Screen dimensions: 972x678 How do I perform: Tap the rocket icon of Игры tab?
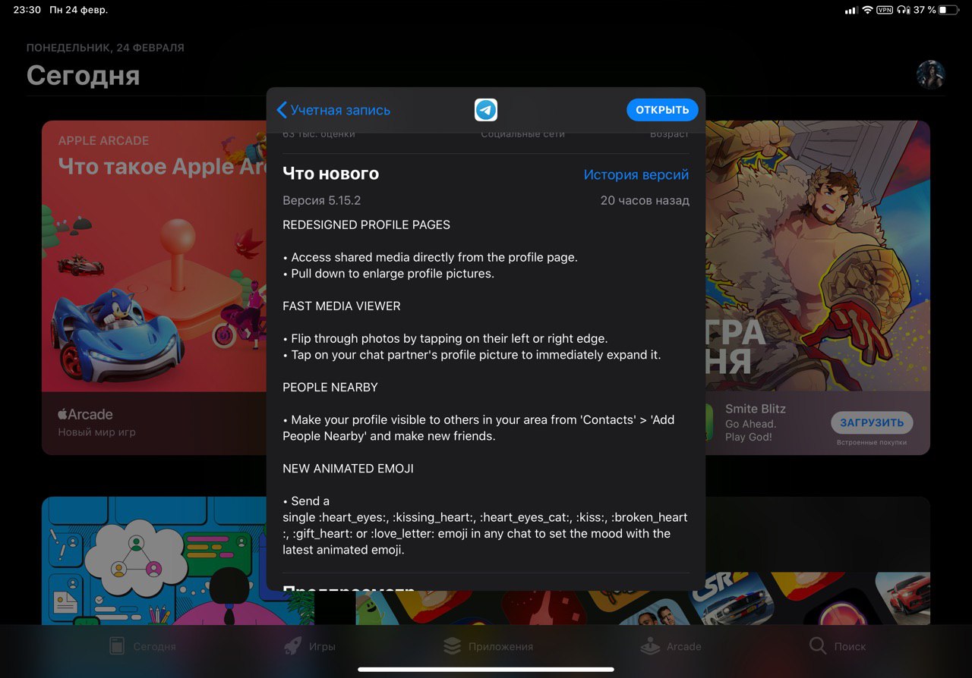coord(292,645)
